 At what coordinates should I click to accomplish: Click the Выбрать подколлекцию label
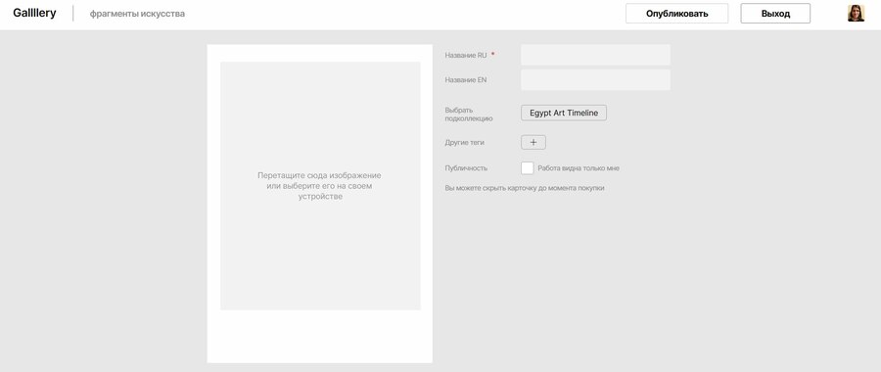[x=469, y=115]
